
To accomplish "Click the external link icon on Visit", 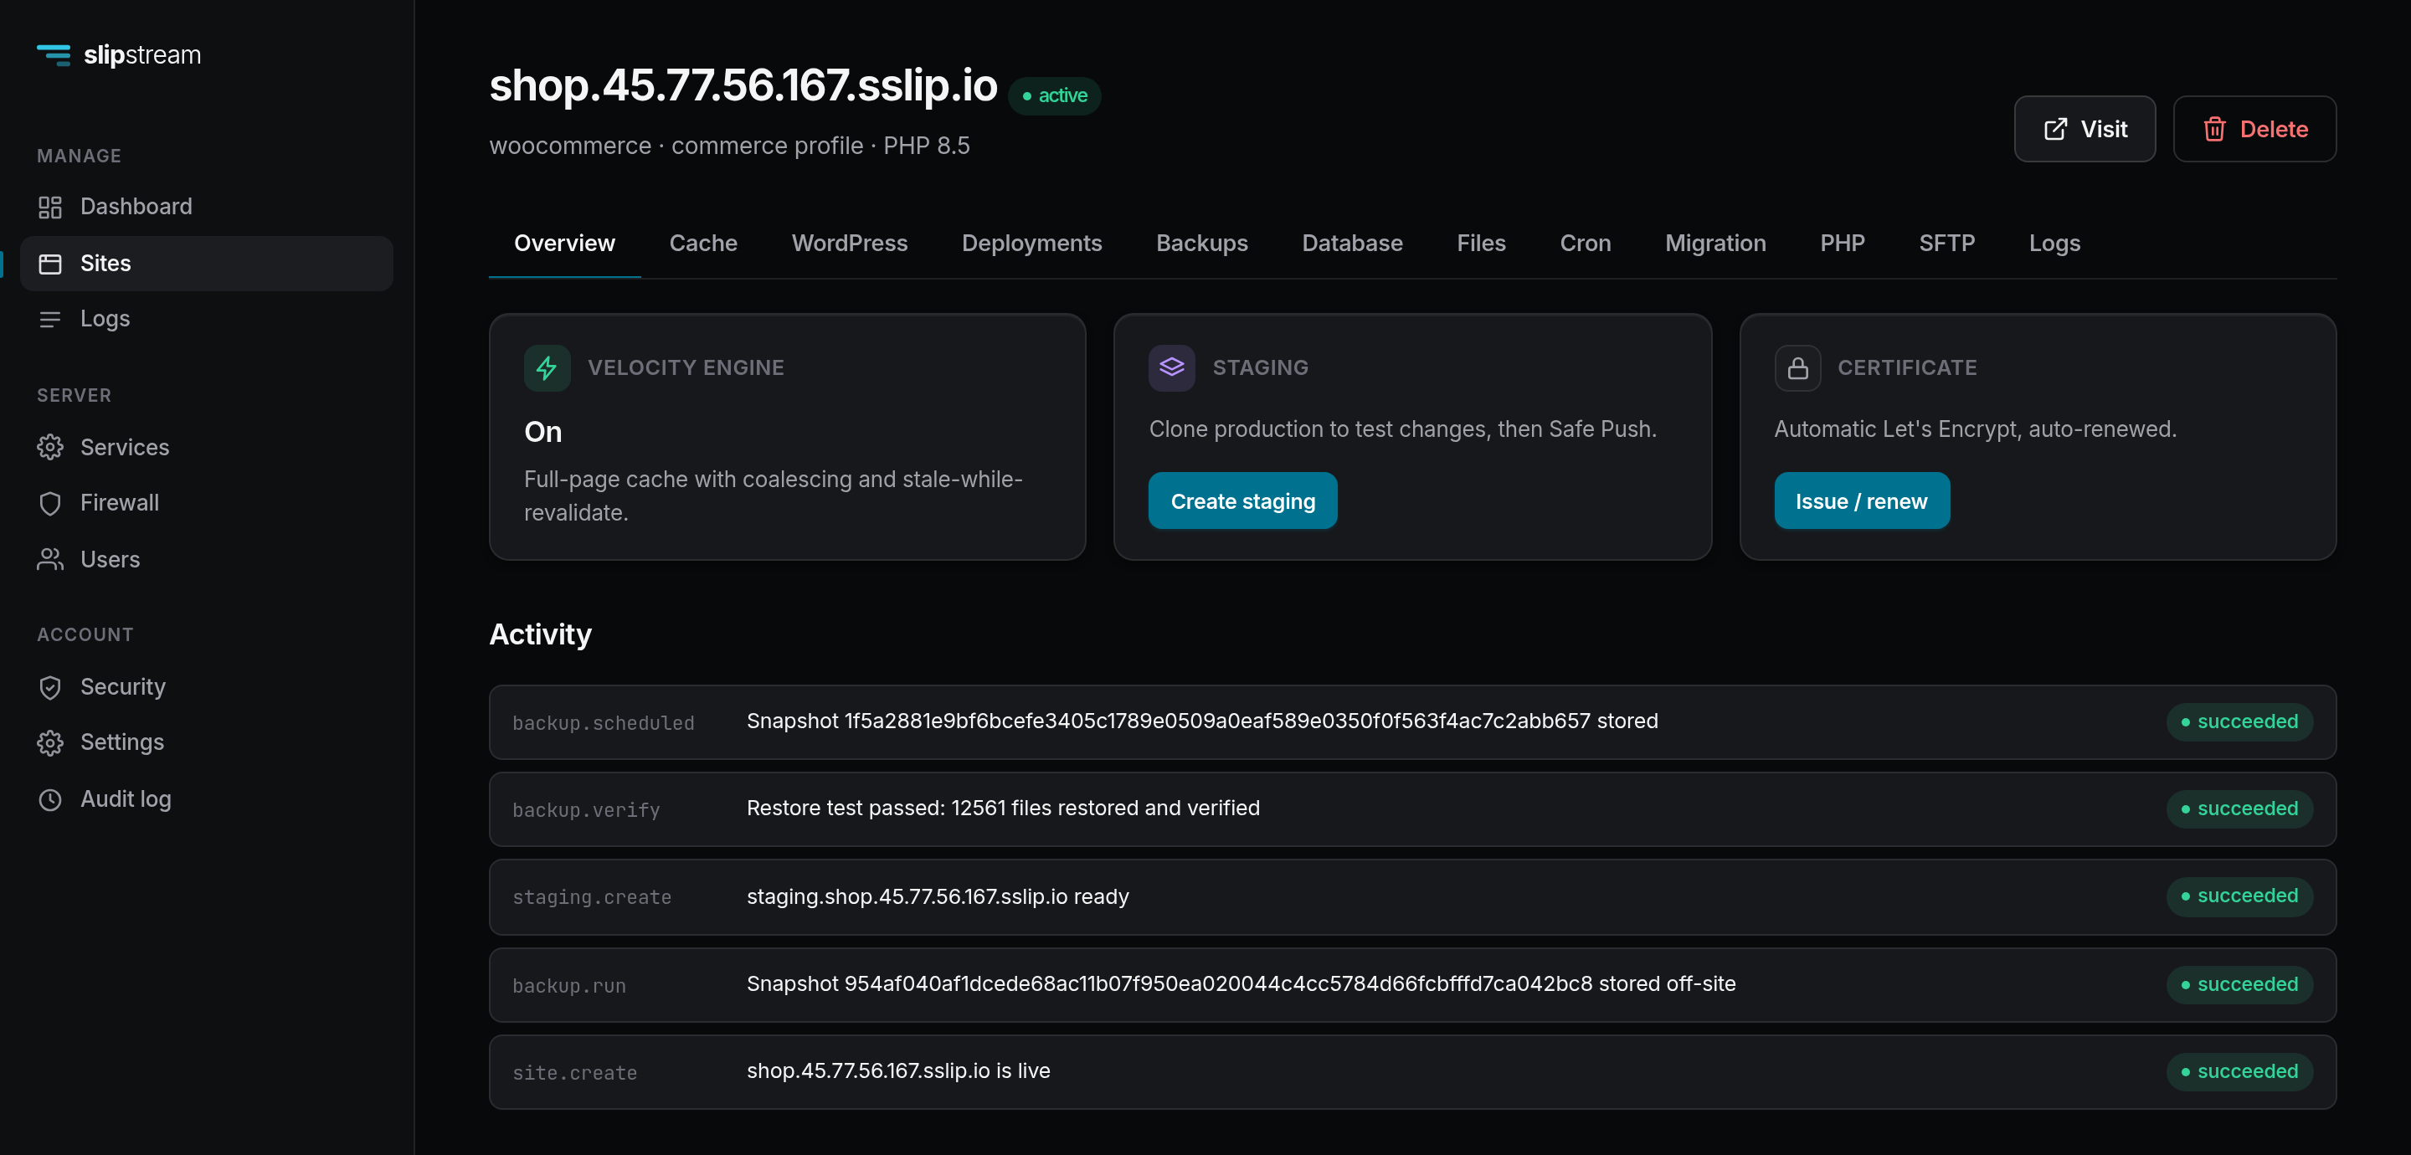I will (2054, 129).
